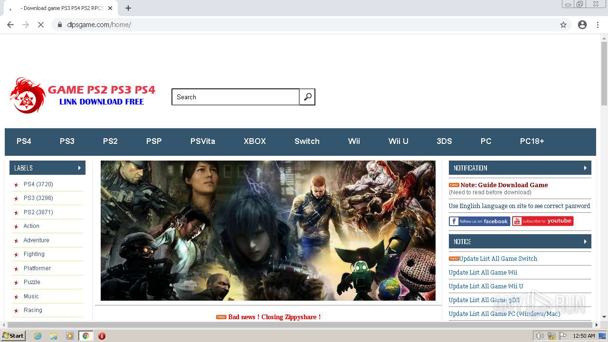608x342 pixels.
Task: Subscribe to YouTube badge
Action: (542, 221)
